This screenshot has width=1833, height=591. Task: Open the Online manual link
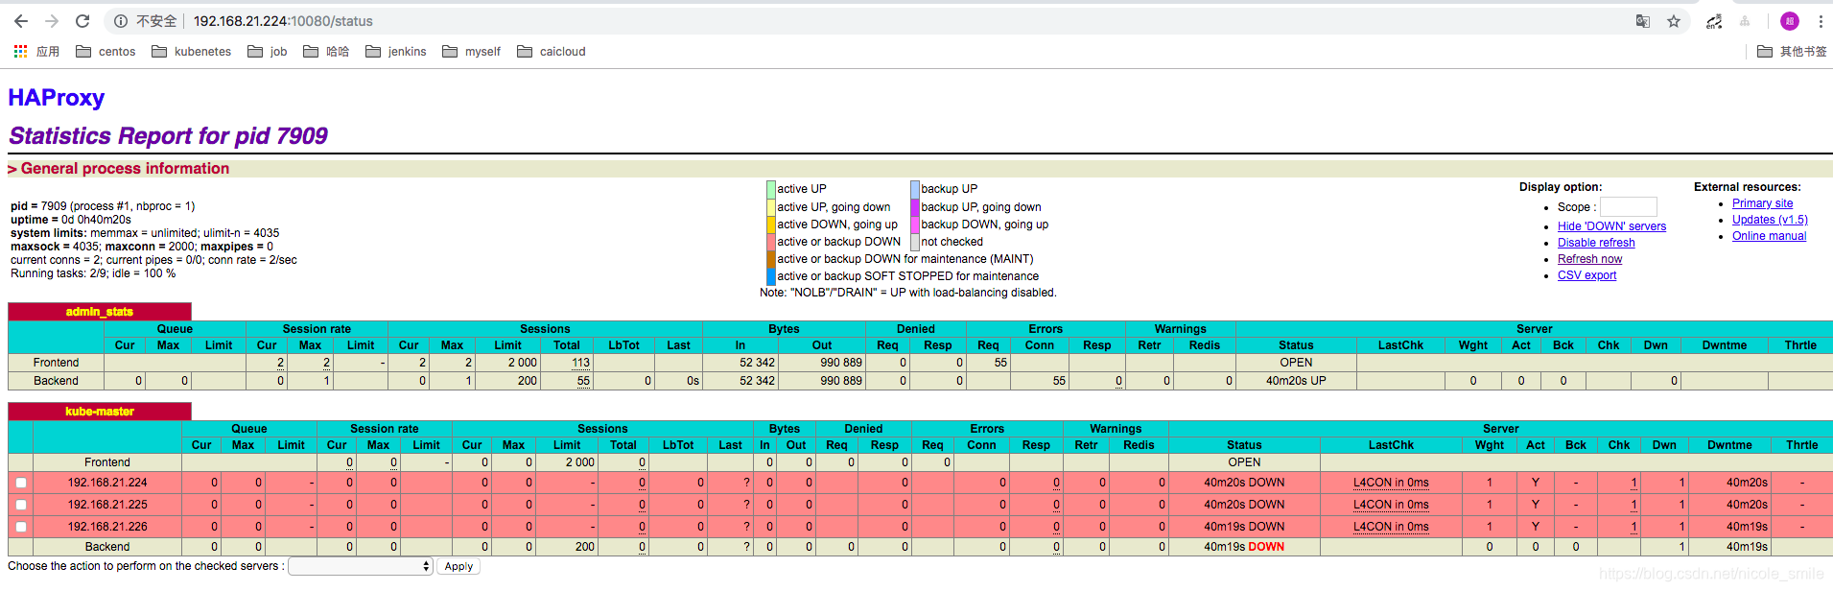(1769, 236)
